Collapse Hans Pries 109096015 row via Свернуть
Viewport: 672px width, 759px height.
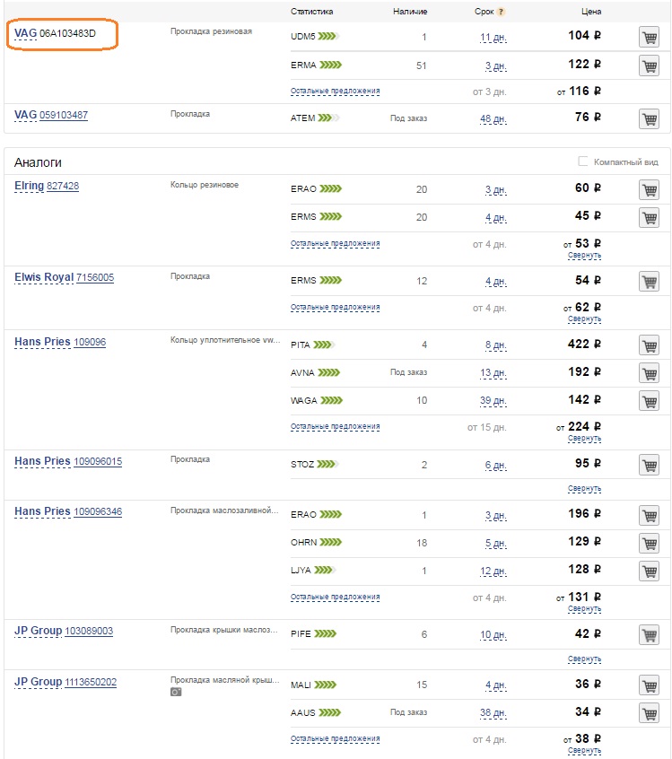point(584,488)
